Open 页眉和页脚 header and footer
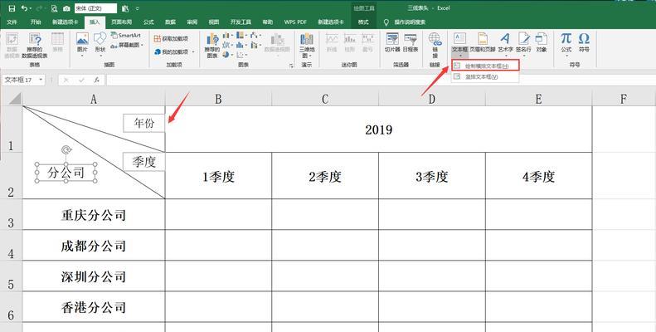Viewport: 656px width, 332px height. [483, 42]
